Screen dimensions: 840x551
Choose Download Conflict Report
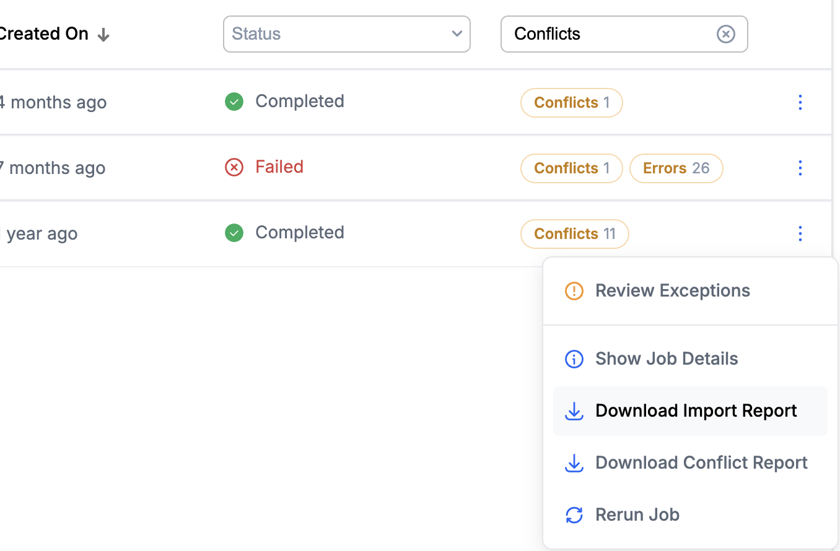(690, 462)
